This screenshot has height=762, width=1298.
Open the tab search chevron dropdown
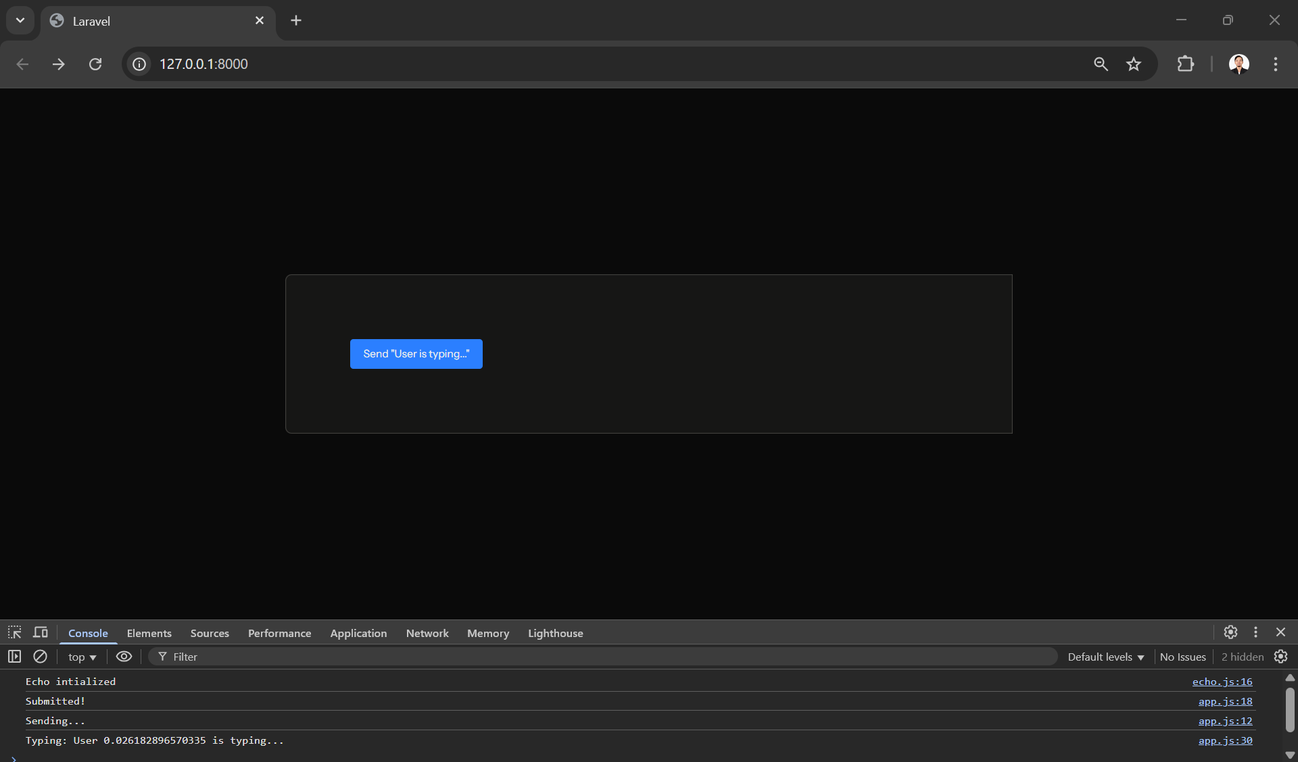tap(20, 20)
